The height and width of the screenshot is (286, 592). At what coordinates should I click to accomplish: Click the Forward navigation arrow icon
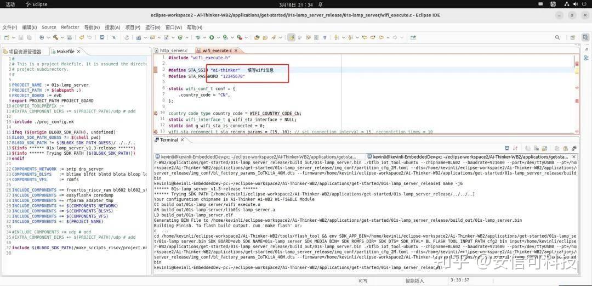395,37
